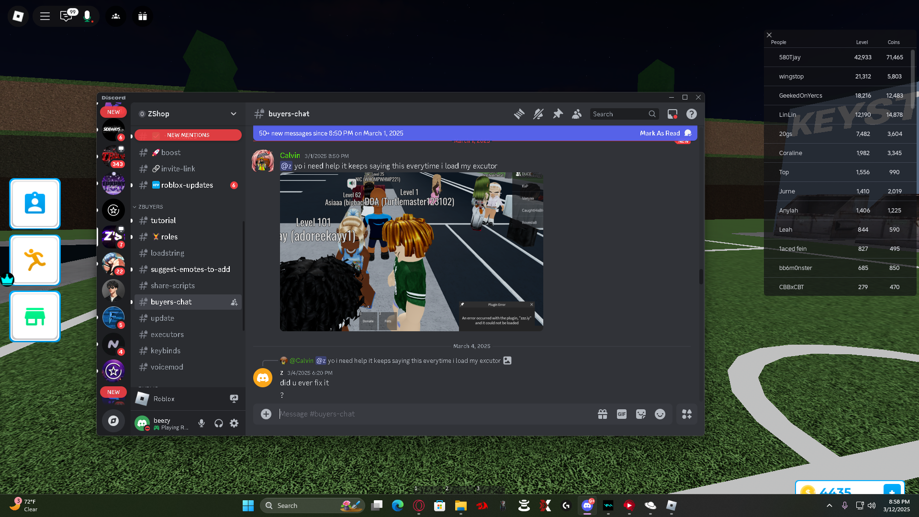Open the Roblox gift icon
The width and height of the screenshot is (919, 517).
coord(143,16)
